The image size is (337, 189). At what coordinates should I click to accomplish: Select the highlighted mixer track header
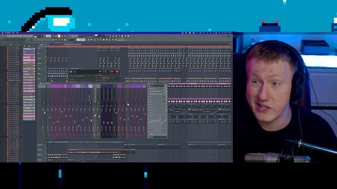click(x=91, y=86)
